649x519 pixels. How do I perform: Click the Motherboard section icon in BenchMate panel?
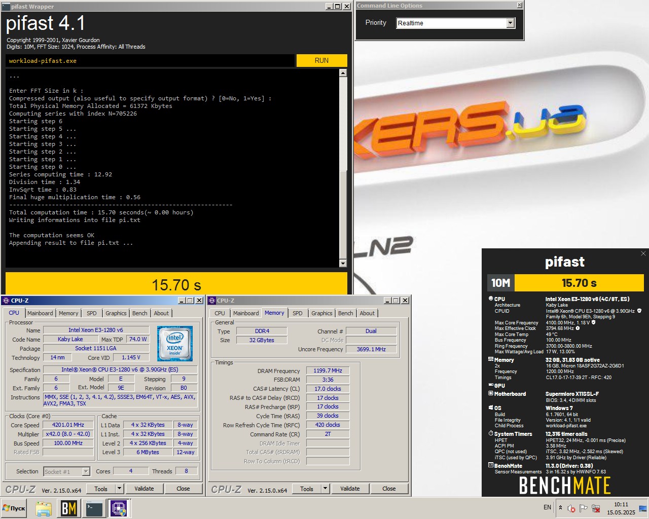click(490, 393)
